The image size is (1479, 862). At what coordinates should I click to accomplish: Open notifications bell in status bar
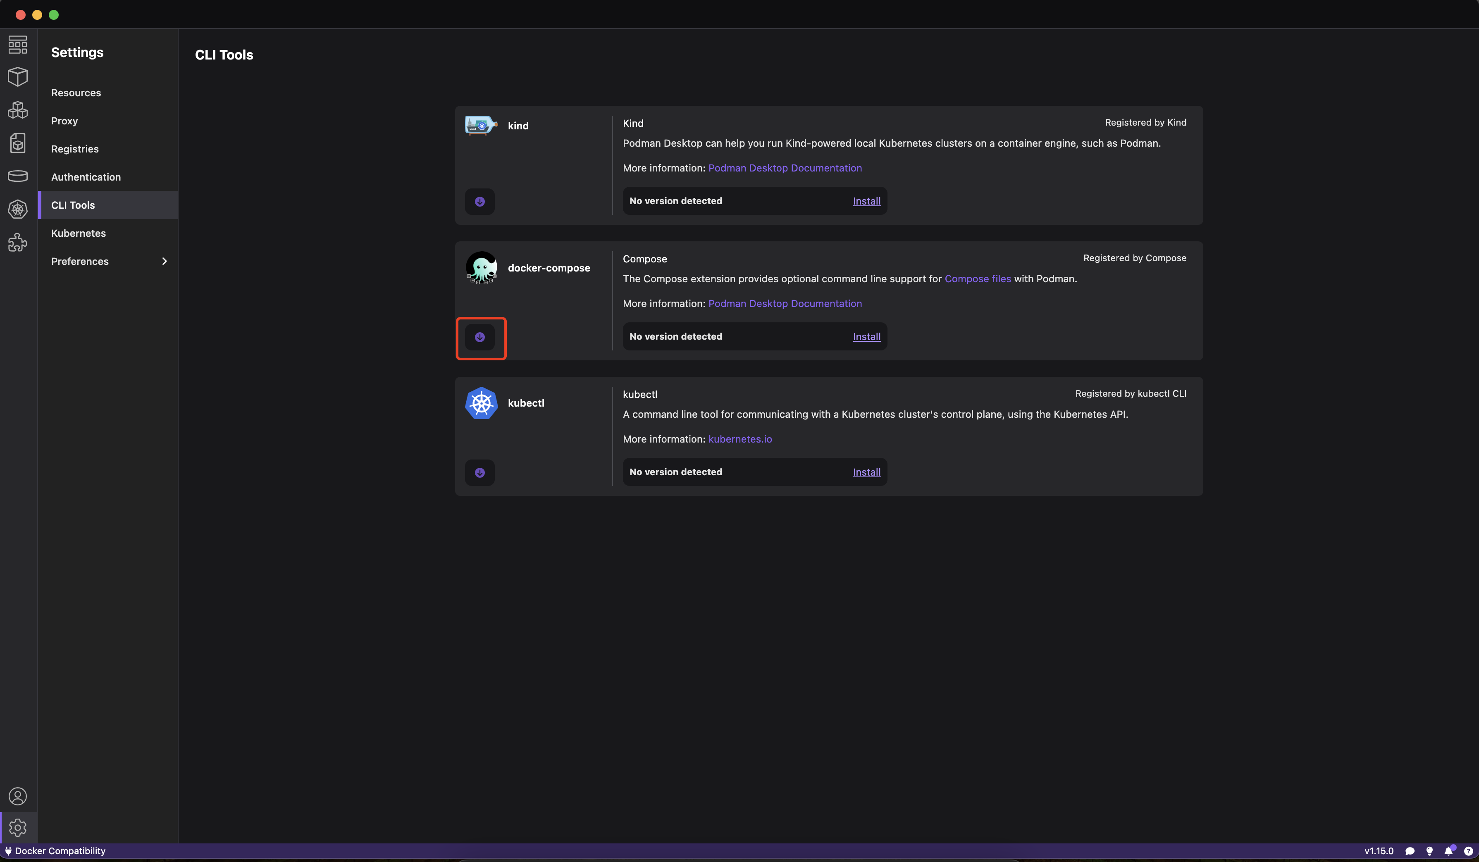(1448, 851)
